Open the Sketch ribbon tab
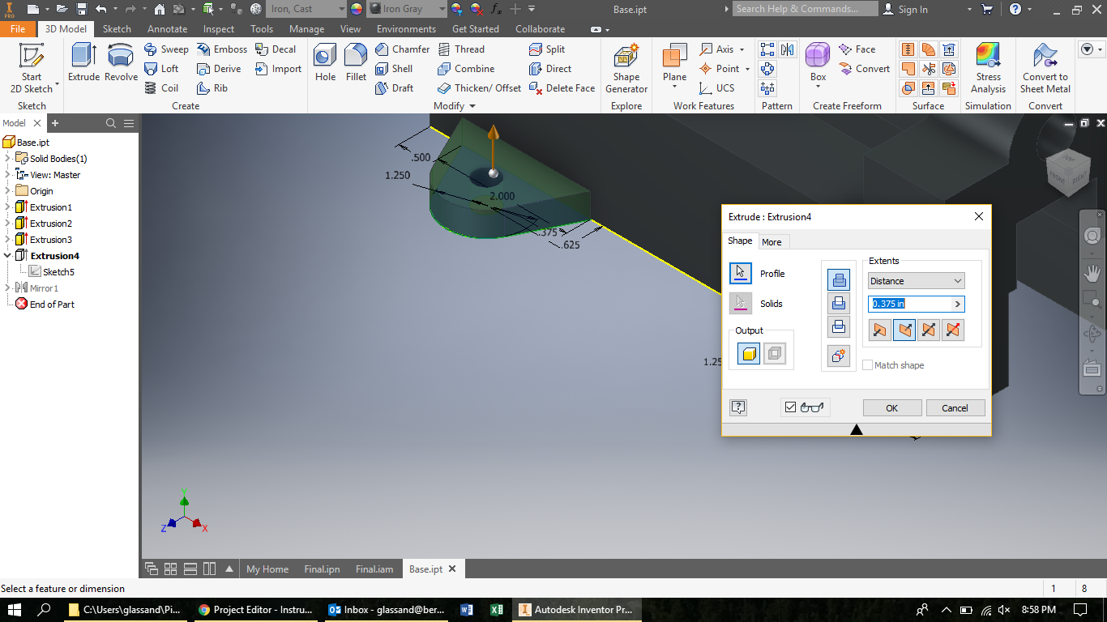The image size is (1107, 622). pos(117,29)
